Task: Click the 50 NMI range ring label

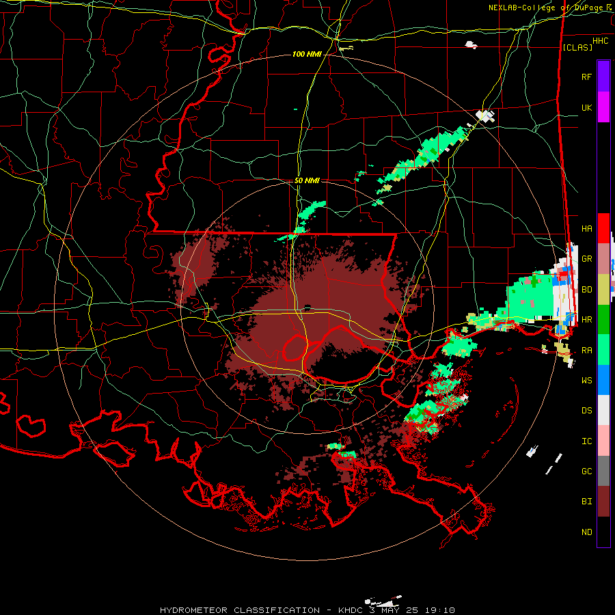Action: tap(307, 180)
